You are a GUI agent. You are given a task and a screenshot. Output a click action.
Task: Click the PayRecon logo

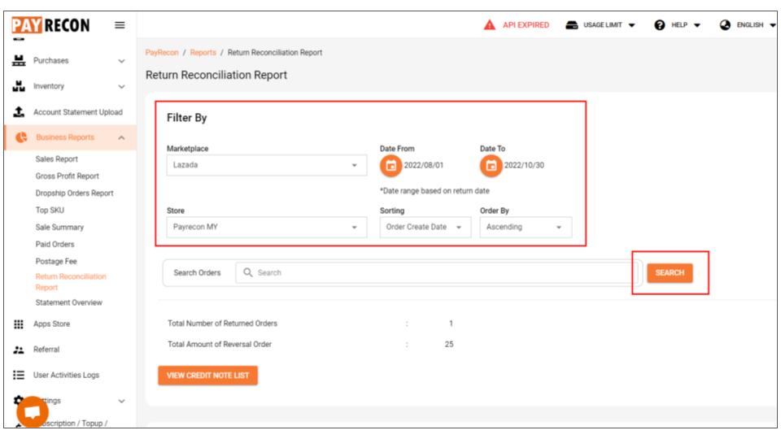[x=50, y=25]
